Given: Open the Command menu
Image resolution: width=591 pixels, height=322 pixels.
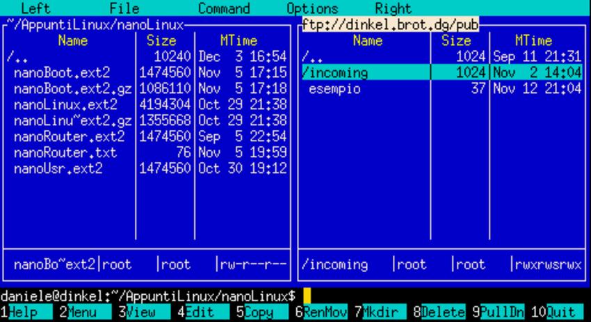Looking at the screenshot, I should coord(224,9).
